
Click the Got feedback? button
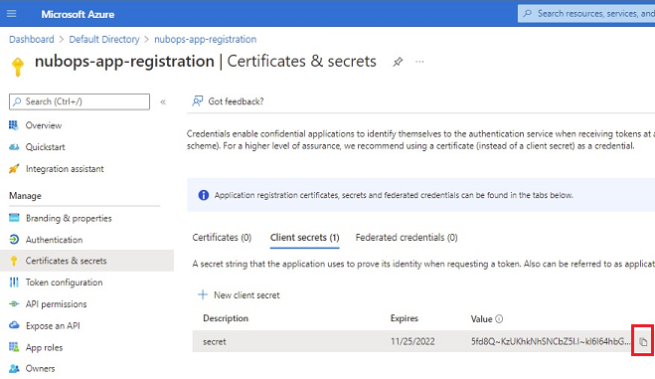[x=228, y=101]
